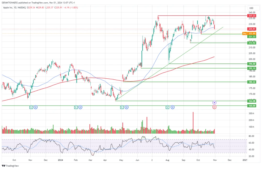The image size is (262, 169).
Task: Click the May earnings E icon
Action: pyautogui.click(x=122, y=107)
